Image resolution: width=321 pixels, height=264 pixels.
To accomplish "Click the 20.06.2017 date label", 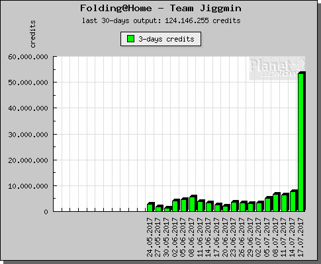I will tap(226, 237).
